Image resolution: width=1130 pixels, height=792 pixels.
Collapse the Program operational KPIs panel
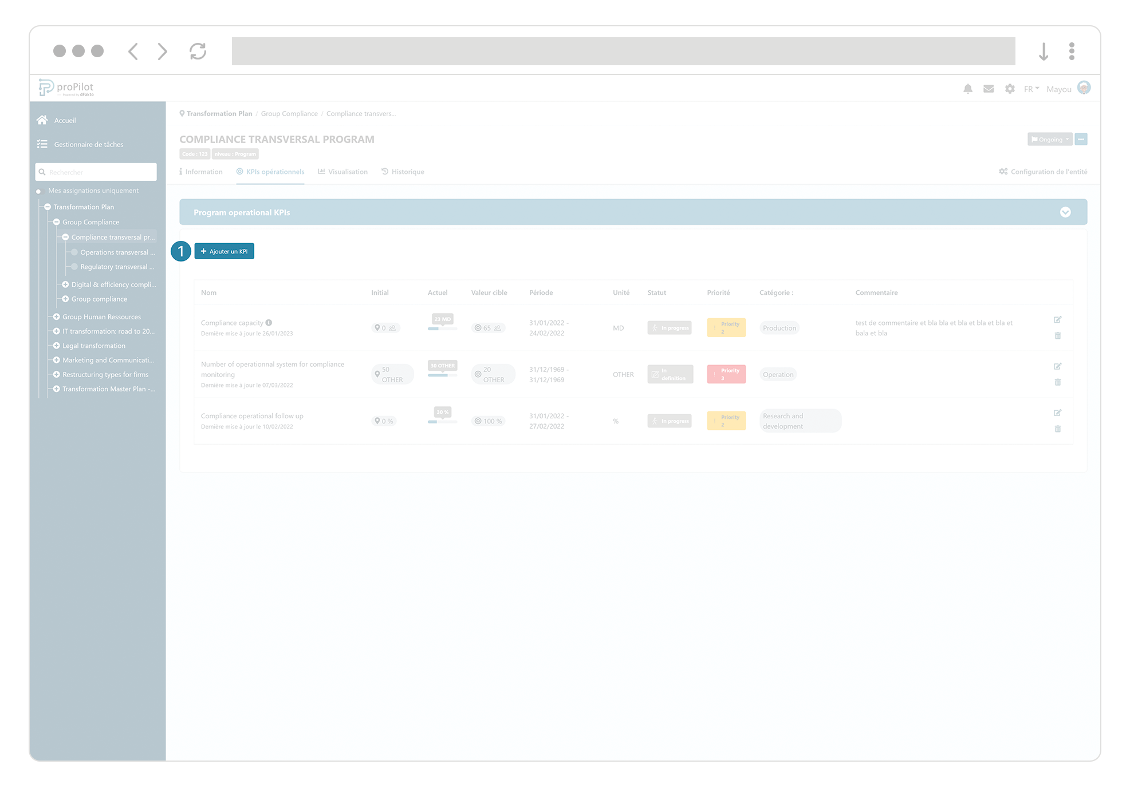tap(1066, 212)
